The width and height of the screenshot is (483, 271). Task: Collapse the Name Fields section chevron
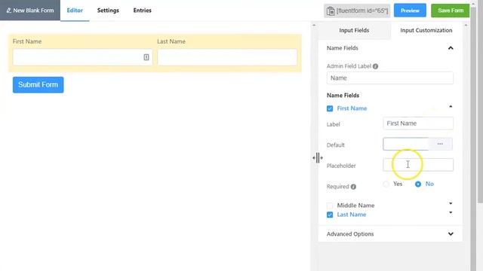451,48
